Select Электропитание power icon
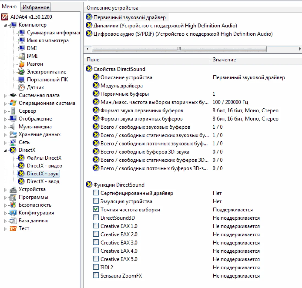This screenshot has width=302, height=288. point(21,72)
